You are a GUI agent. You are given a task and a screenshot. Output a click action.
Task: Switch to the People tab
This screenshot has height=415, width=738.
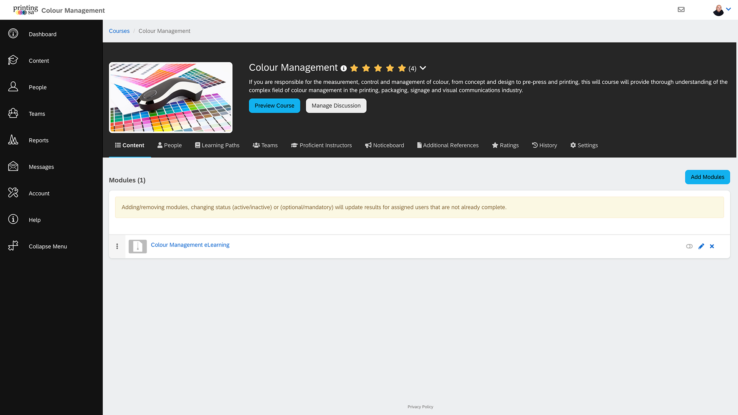pyautogui.click(x=170, y=145)
